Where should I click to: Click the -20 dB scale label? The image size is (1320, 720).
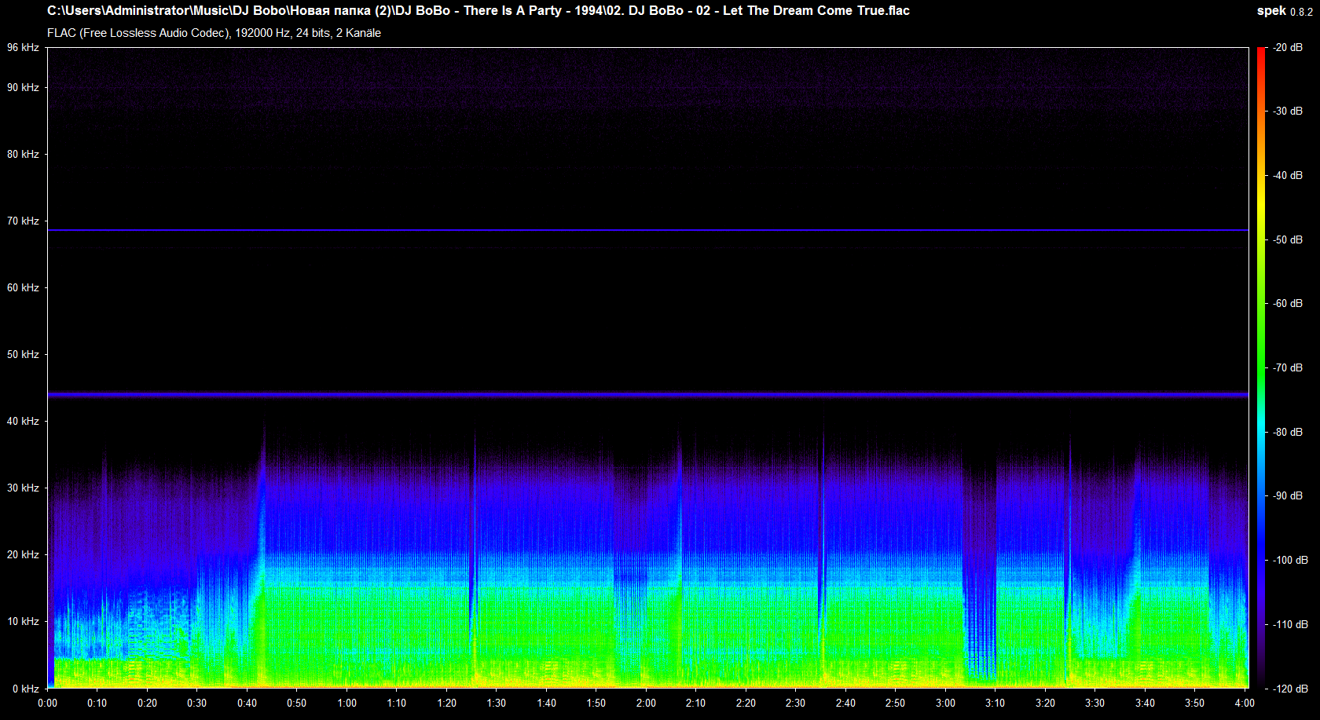click(x=1288, y=48)
